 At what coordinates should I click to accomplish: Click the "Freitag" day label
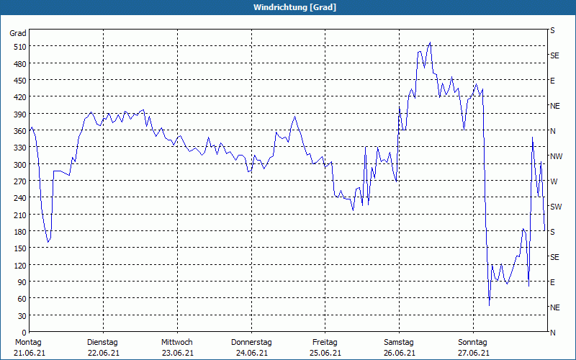(x=325, y=342)
